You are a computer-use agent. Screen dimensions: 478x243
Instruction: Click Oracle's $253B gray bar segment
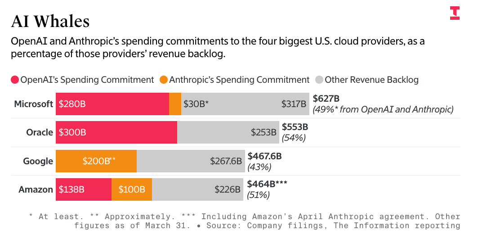228,132
